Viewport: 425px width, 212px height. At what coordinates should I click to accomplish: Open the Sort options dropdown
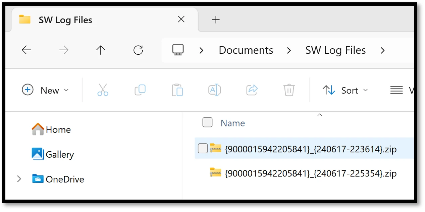pyautogui.click(x=345, y=90)
